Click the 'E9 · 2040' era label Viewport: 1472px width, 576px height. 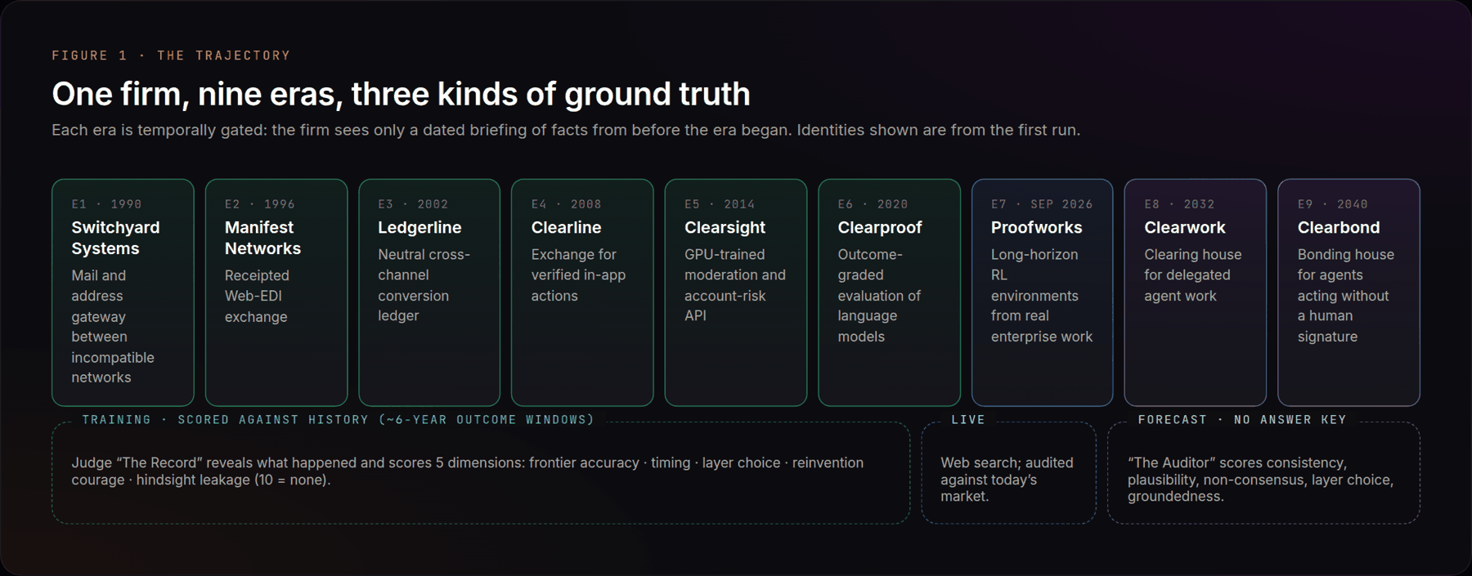1333,204
